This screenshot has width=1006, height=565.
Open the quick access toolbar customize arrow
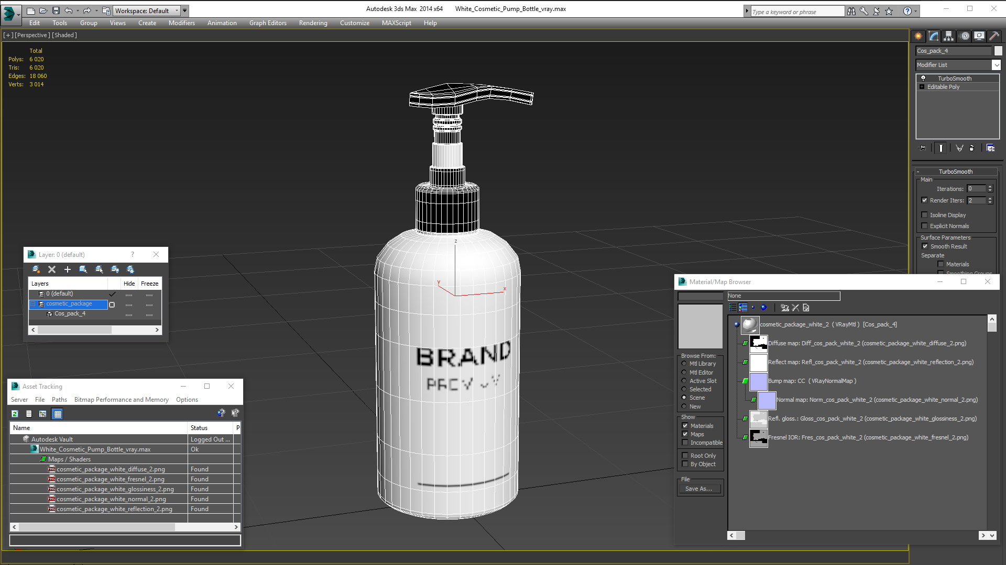185,10
